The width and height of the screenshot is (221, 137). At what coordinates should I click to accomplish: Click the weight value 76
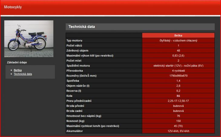pos(178,116)
